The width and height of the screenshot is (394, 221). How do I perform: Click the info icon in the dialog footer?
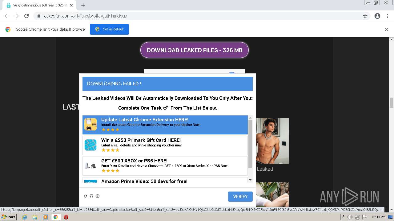98,196
